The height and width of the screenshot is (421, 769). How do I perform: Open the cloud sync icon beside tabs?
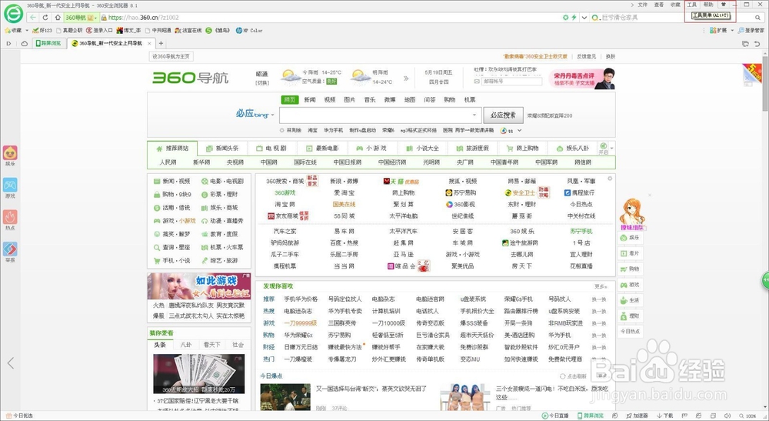pos(24,43)
